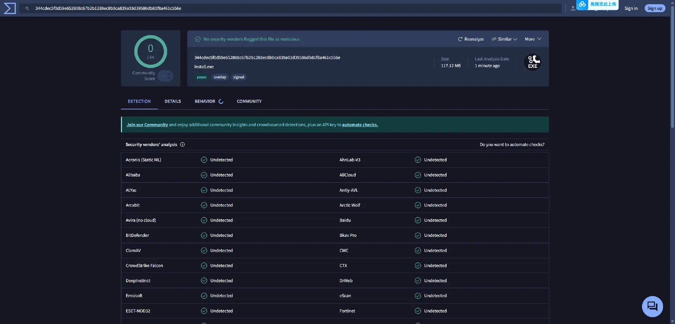675x324 pixels.
Task: Open the feedback chat bubble at bottom right
Action: (x=652, y=306)
